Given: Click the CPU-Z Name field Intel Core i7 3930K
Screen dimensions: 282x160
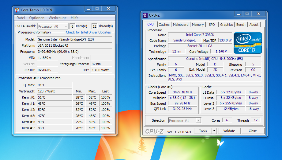Looking at the screenshot, I should (200, 35).
